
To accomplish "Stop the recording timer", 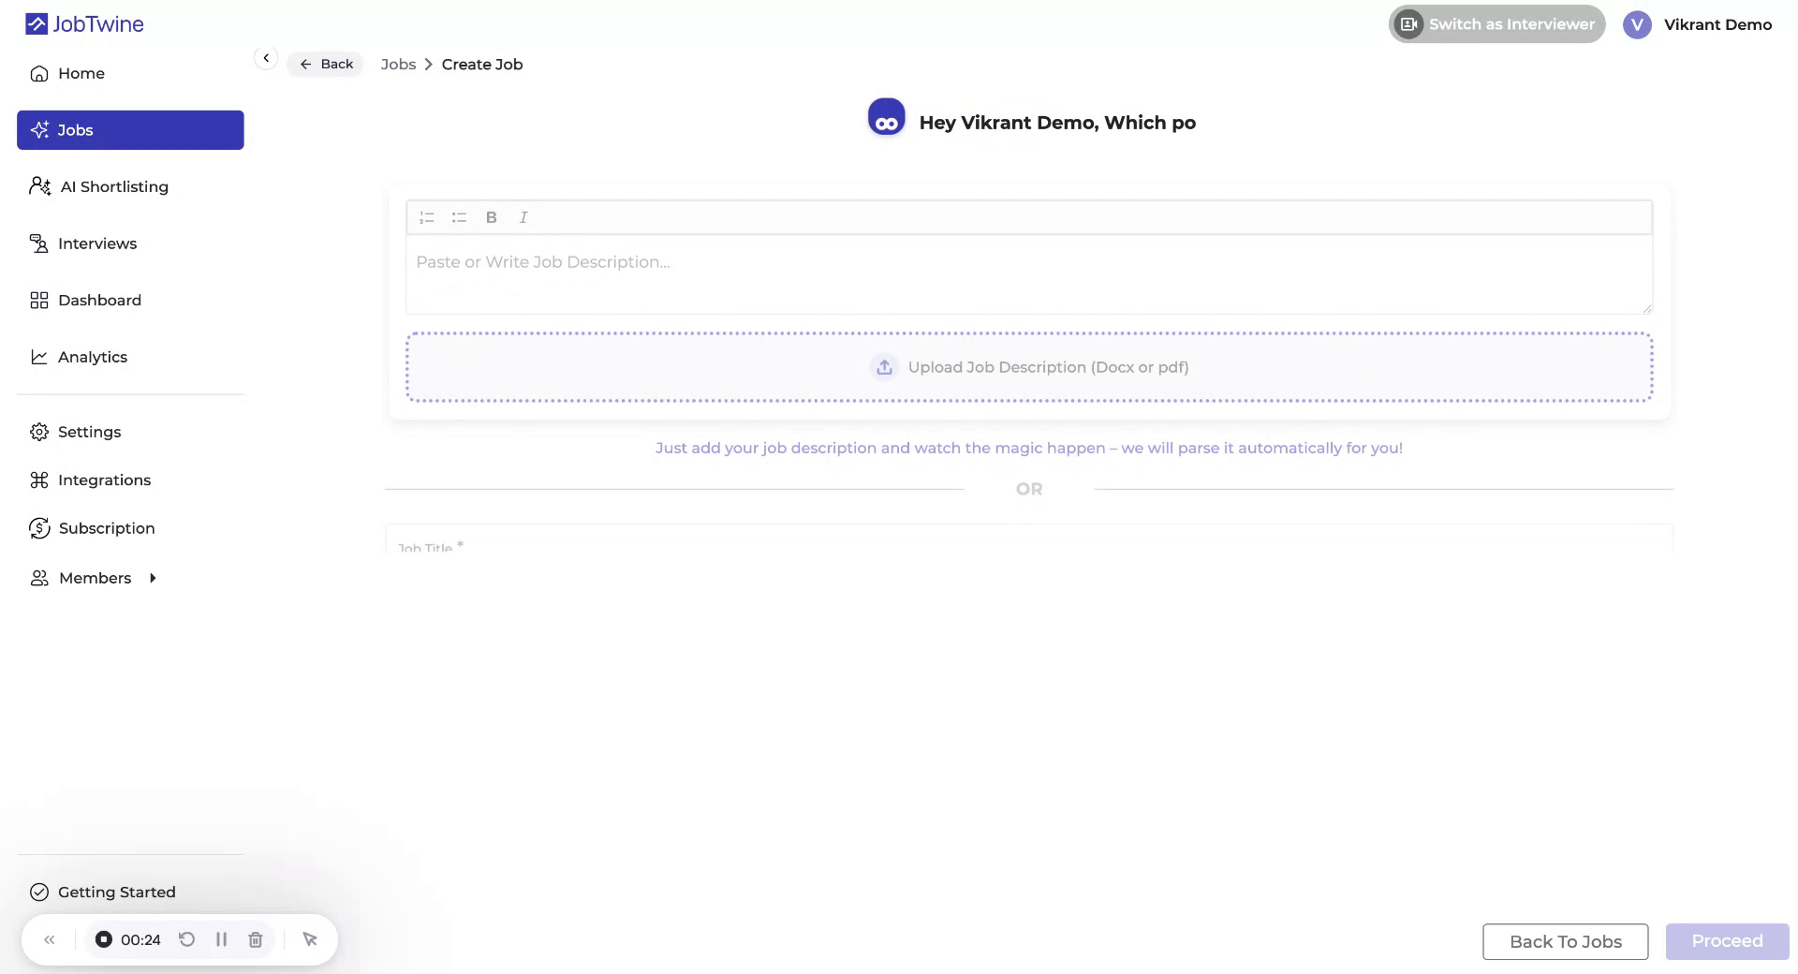I will 103,939.
